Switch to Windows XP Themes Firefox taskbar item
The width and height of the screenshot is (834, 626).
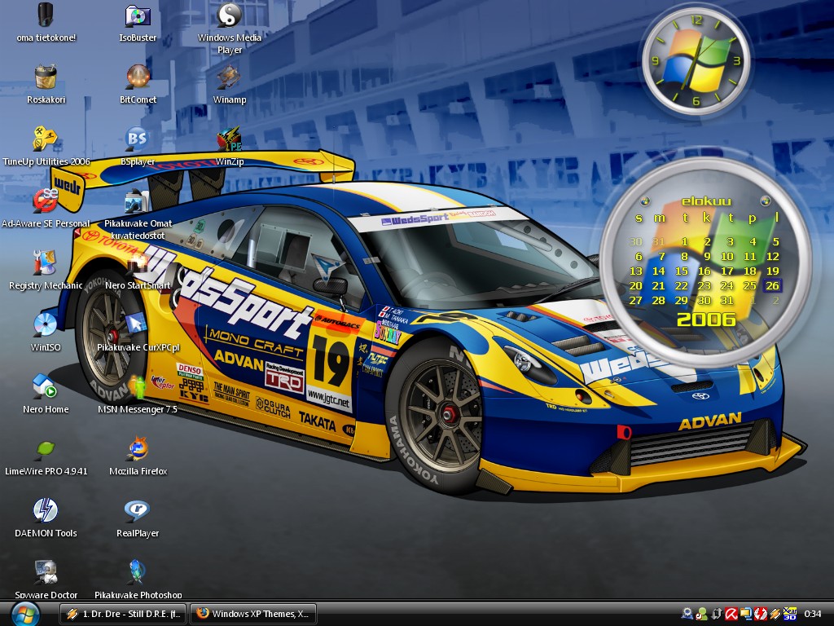[253, 614]
